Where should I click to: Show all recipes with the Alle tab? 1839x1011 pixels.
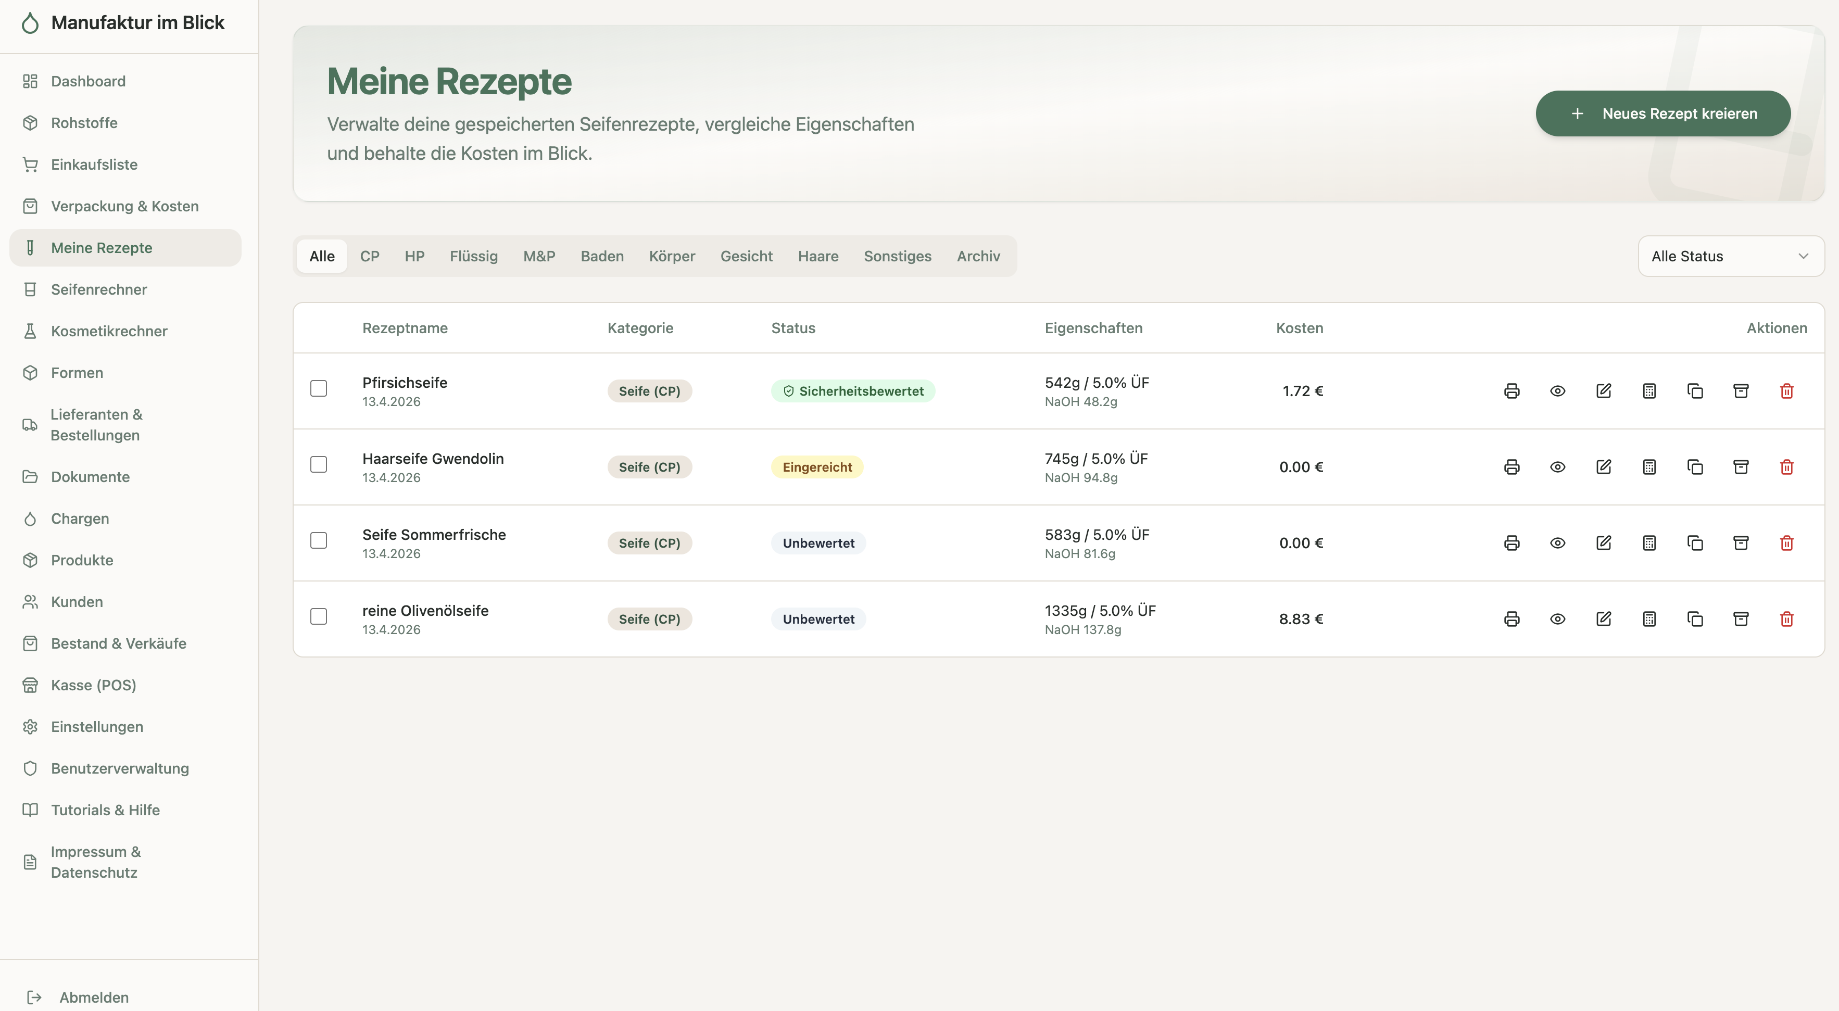click(322, 256)
